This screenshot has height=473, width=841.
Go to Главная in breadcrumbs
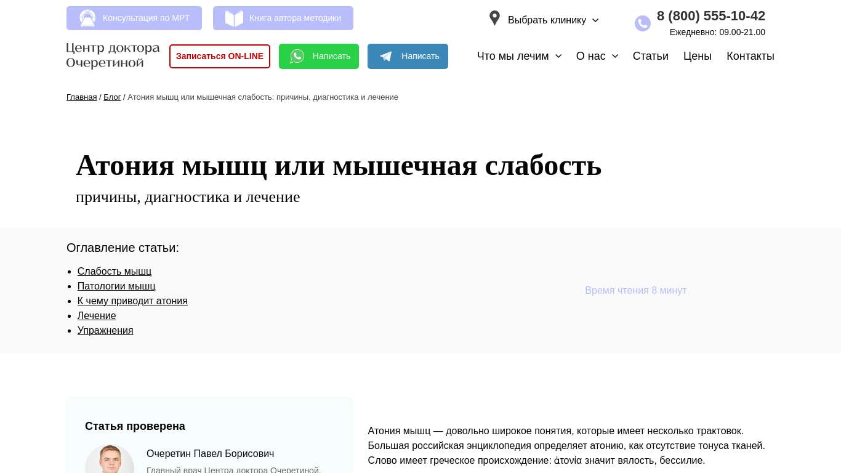tap(81, 97)
